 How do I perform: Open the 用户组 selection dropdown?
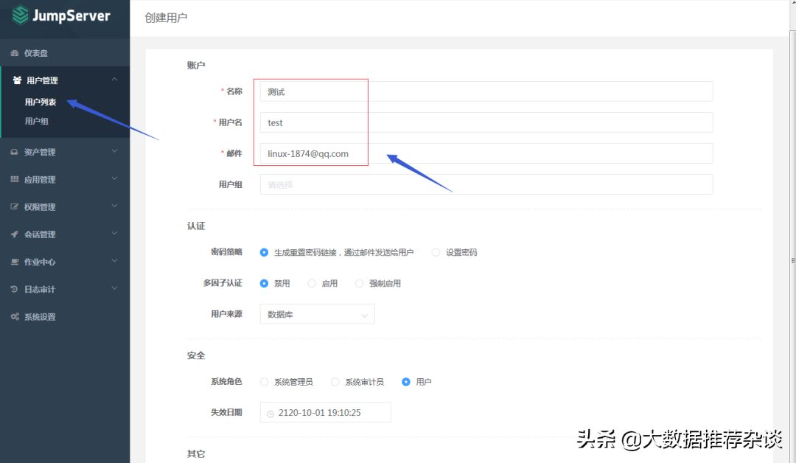pos(486,184)
